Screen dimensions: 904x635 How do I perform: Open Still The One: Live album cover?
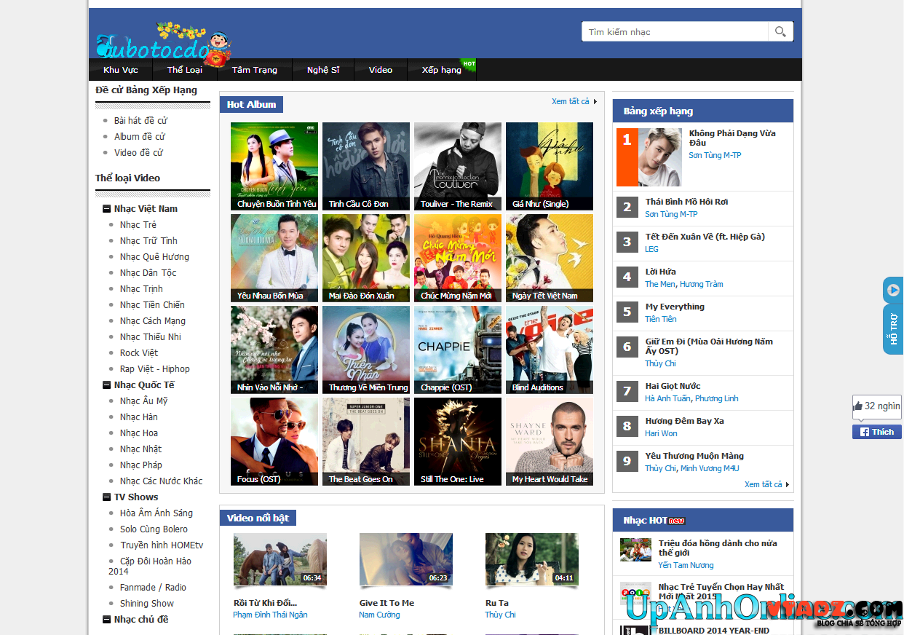458,441
